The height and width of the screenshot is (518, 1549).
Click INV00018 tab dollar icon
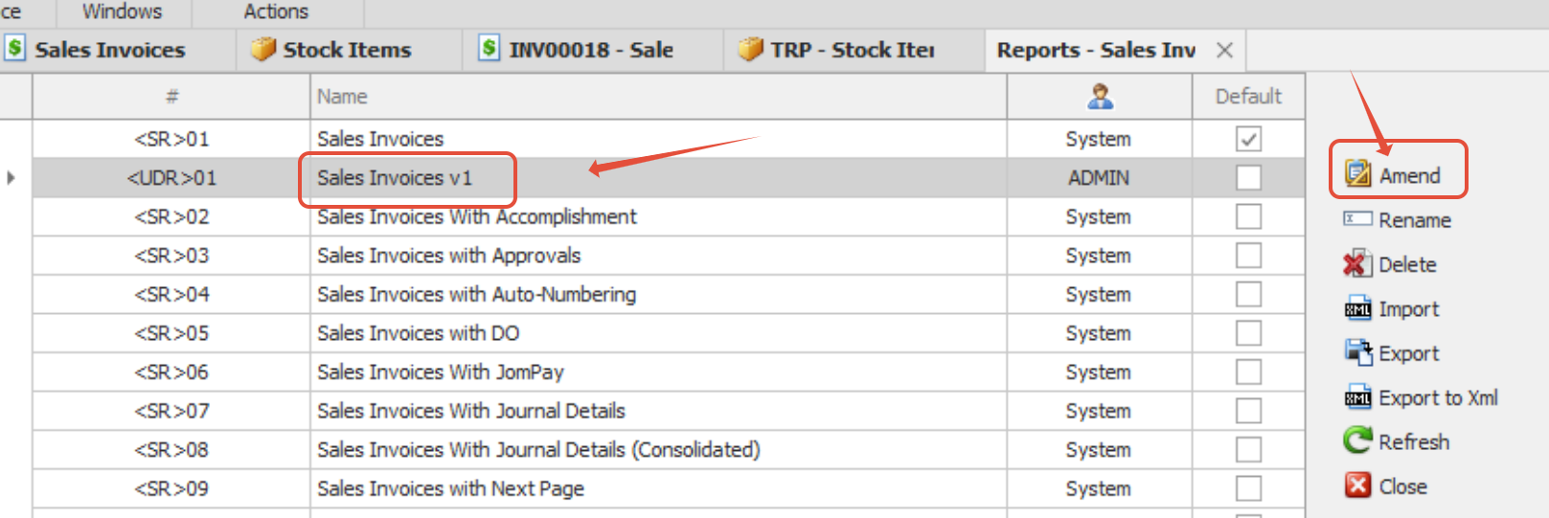tap(490, 48)
